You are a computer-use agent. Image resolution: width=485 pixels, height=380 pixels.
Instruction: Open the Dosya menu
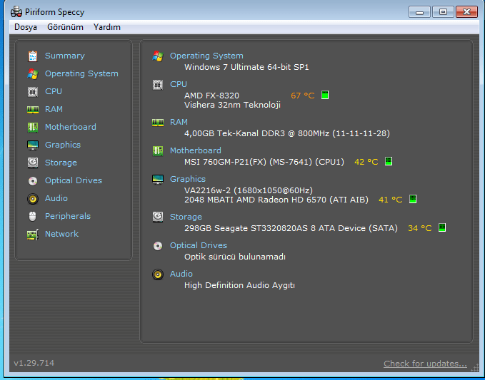tap(26, 27)
